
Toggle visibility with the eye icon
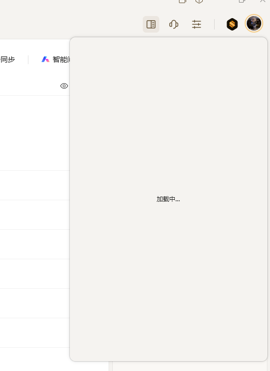coord(64,86)
